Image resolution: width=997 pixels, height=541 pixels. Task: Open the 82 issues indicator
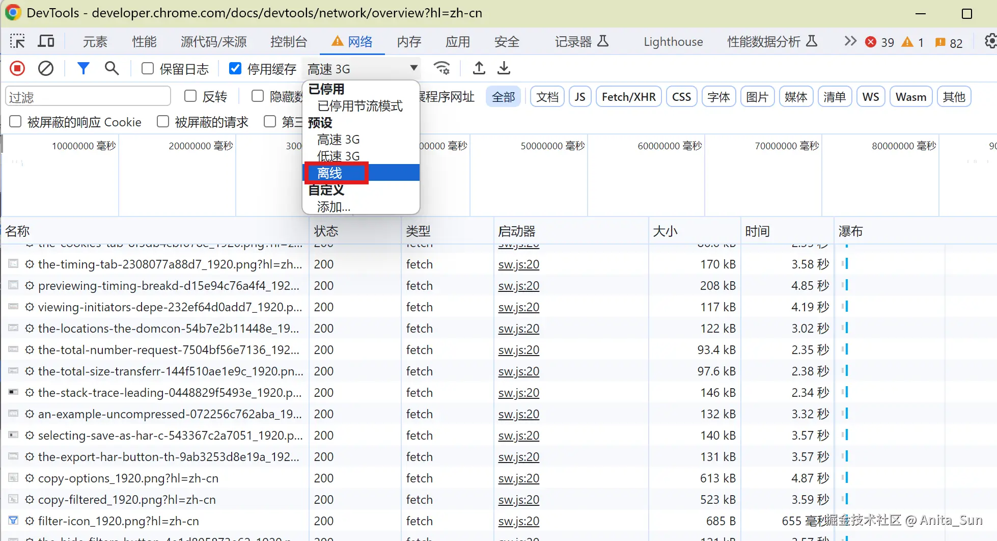point(949,43)
